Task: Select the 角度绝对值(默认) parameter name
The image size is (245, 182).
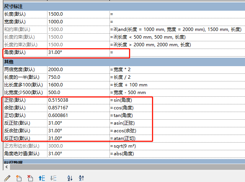Action: tap(22, 154)
